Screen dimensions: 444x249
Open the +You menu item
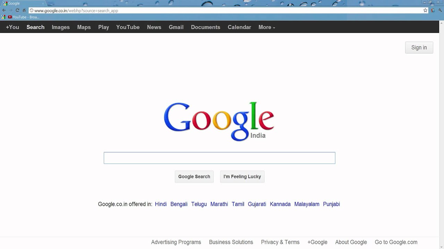(12, 27)
